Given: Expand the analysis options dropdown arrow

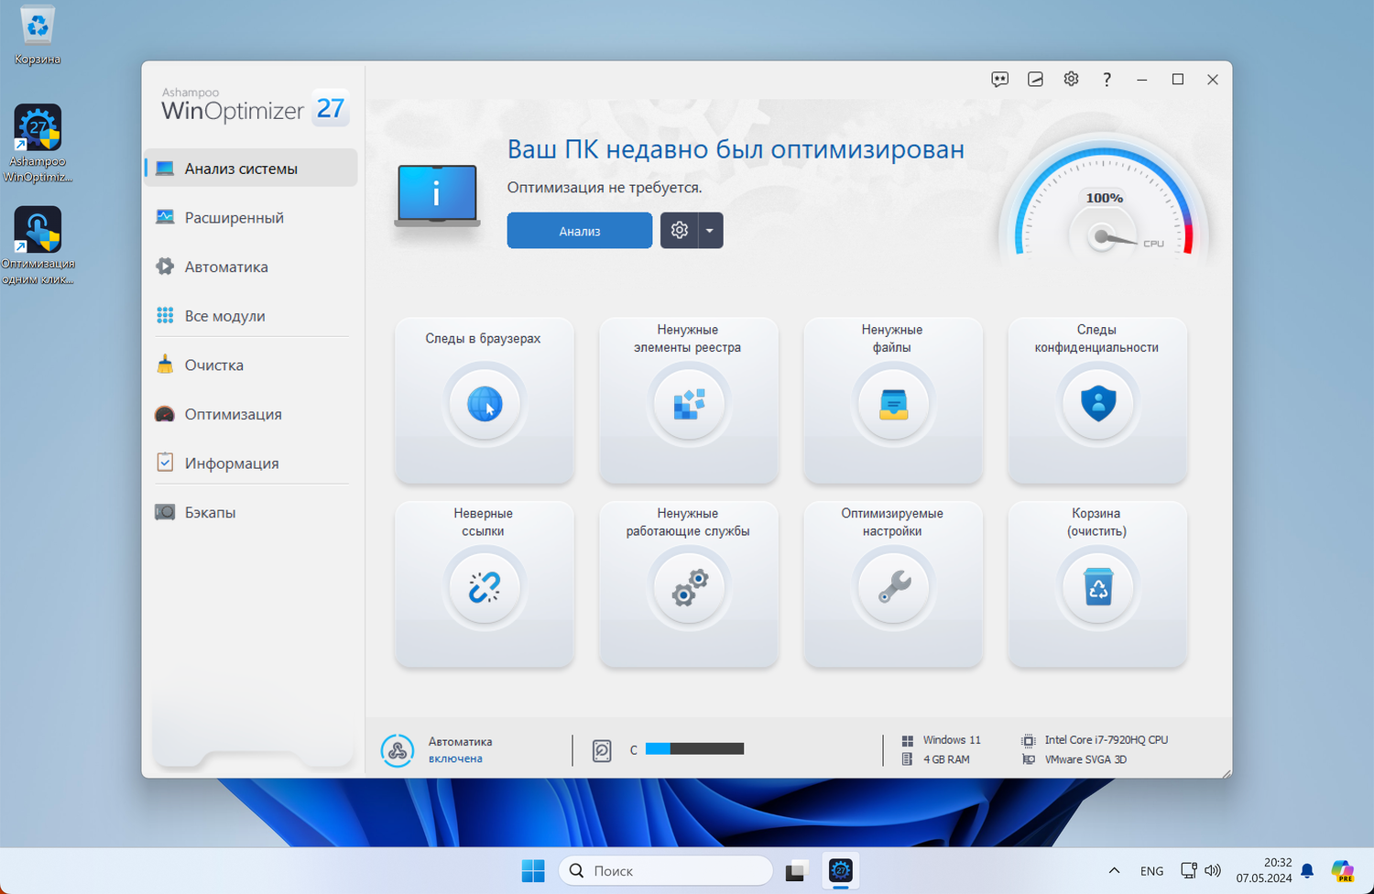Looking at the screenshot, I should 710,231.
